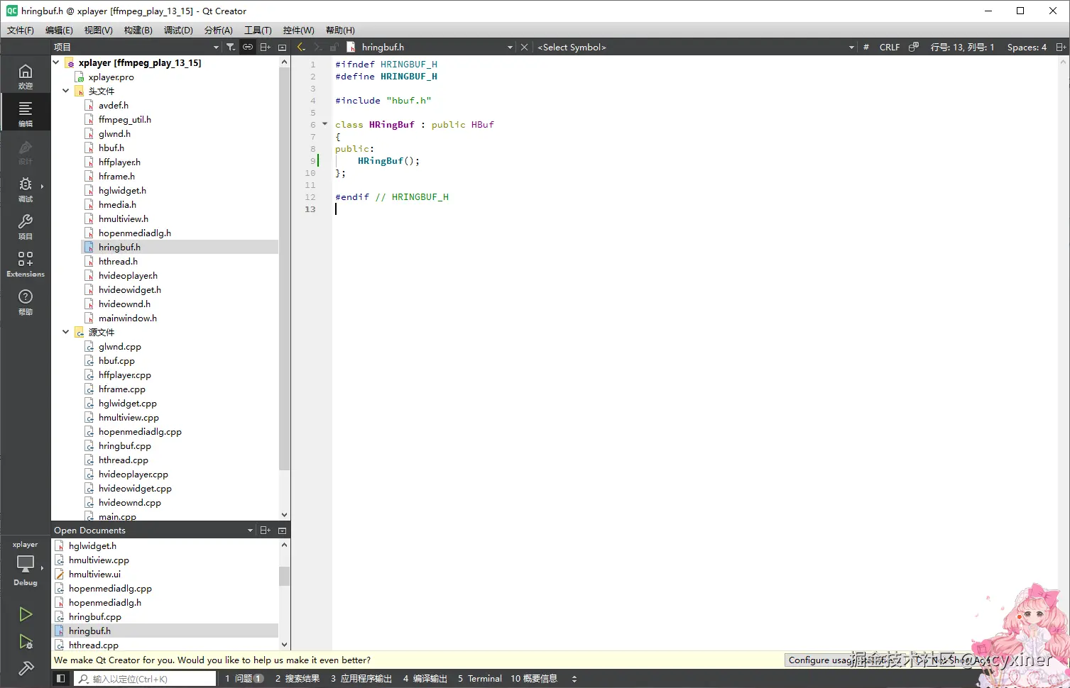Open the Welcome (欢迎) mode
Screen dimensions: 1070x688
(26, 76)
